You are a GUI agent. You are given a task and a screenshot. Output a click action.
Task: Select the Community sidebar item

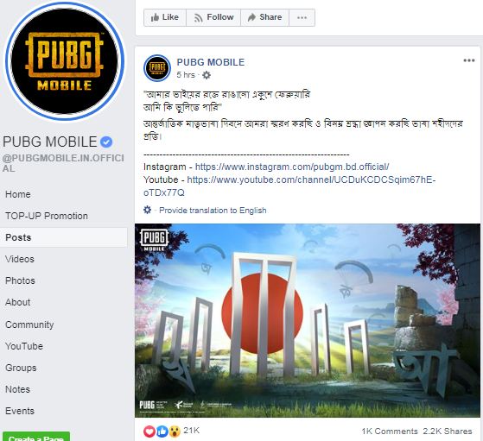(x=29, y=324)
